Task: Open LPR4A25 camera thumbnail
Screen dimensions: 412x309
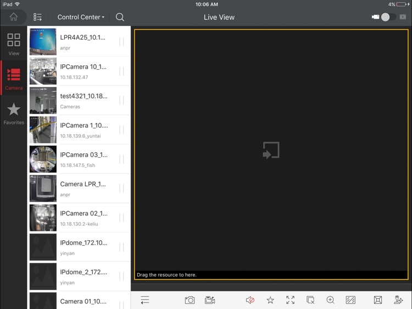Action: pos(43,42)
